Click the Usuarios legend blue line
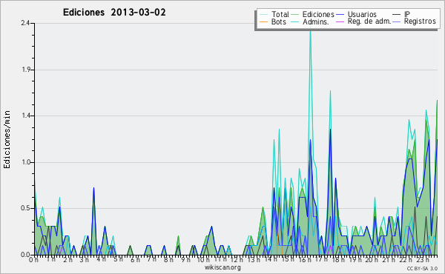The image size is (445, 274). 340,15
